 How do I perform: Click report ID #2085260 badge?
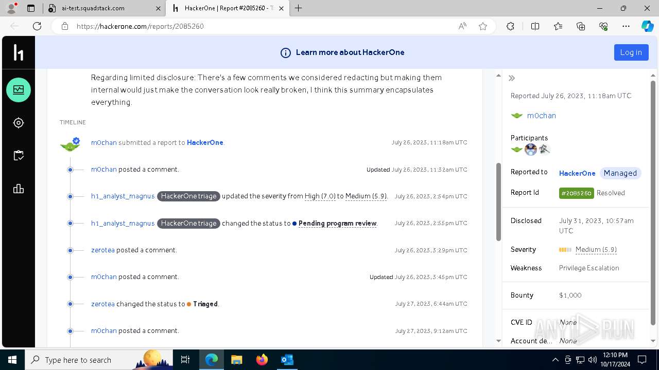[x=577, y=193]
